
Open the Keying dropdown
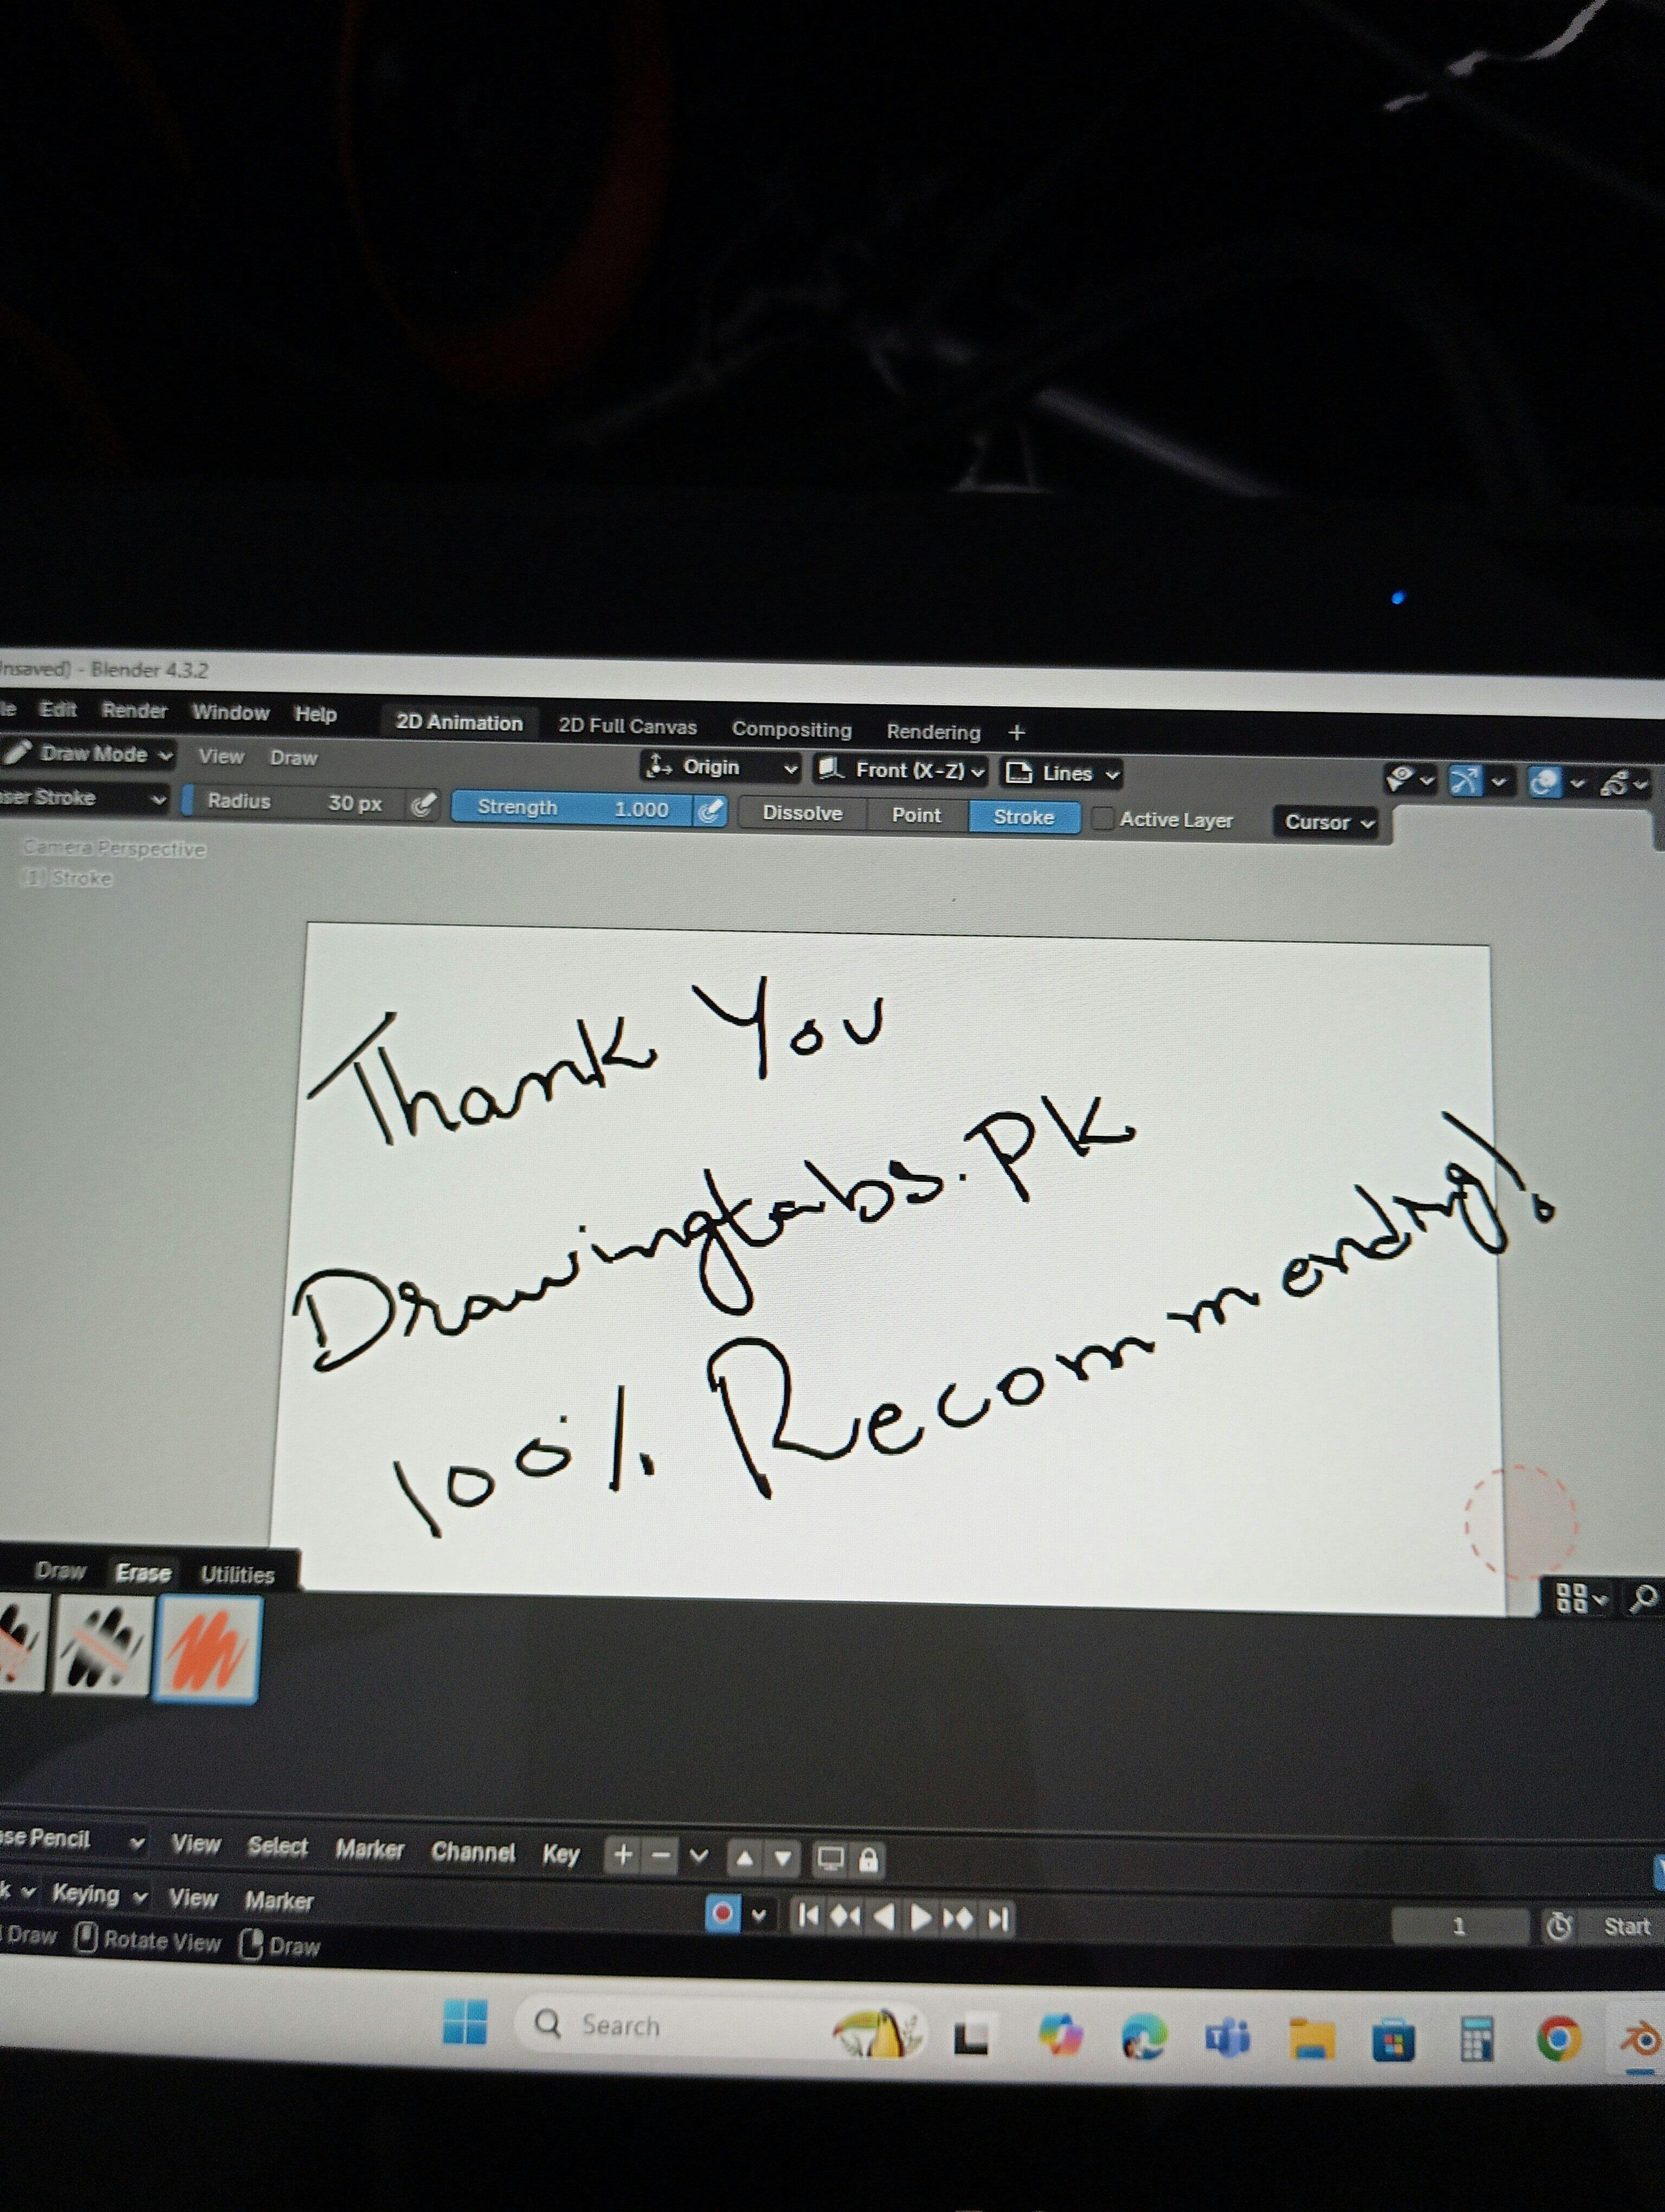pos(99,1894)
